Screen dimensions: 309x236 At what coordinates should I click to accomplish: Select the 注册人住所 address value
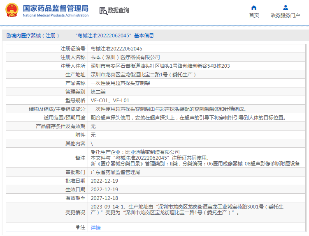pos(160,66)
